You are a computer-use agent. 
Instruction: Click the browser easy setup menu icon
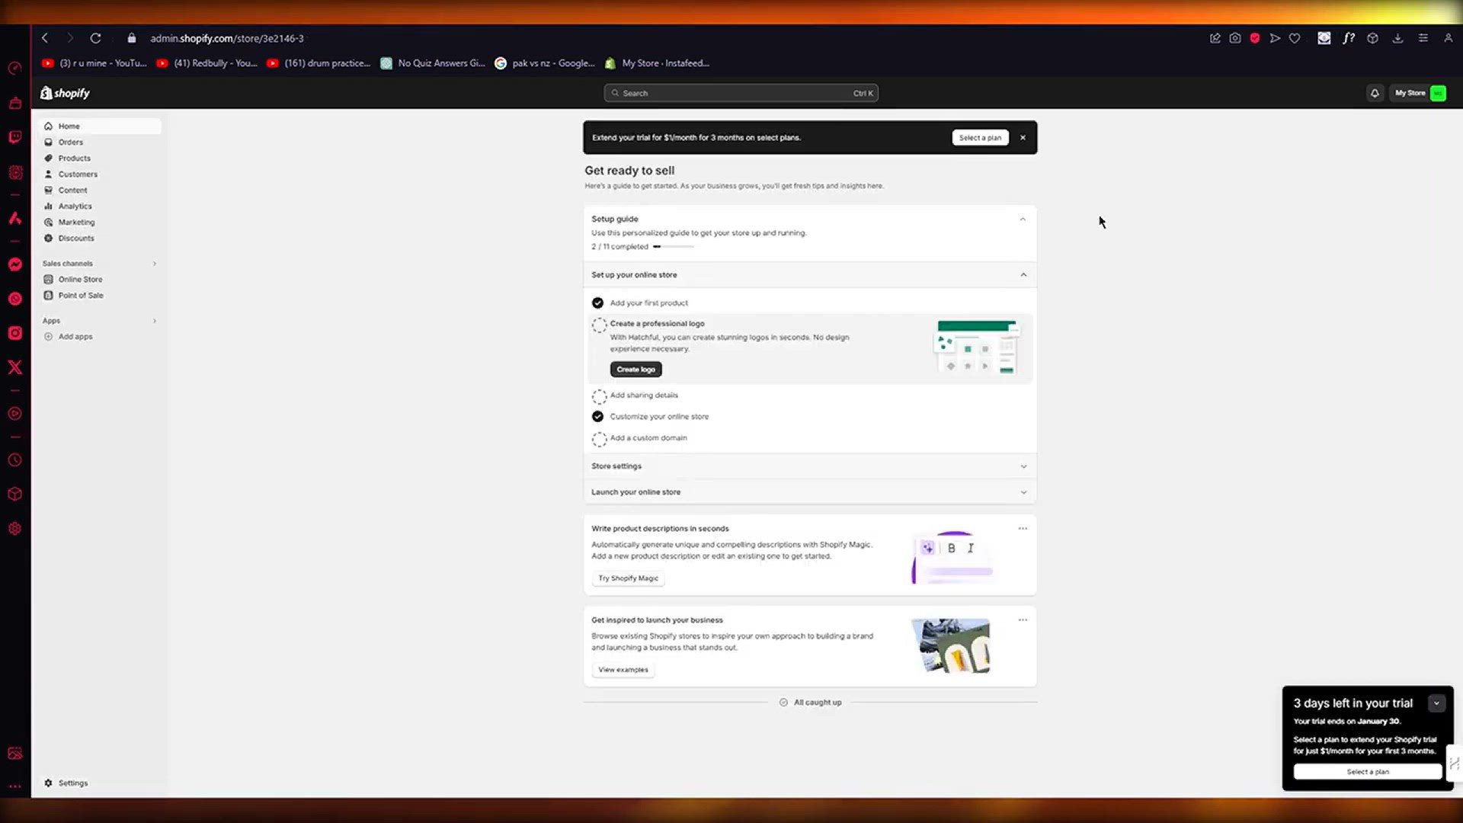[1423, 38]
